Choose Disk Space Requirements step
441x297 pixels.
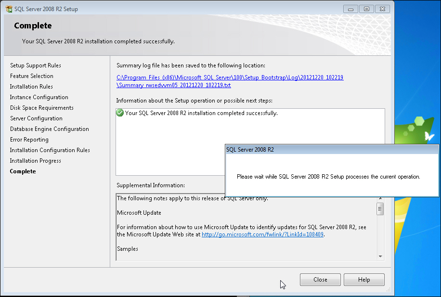coord(42,108)
